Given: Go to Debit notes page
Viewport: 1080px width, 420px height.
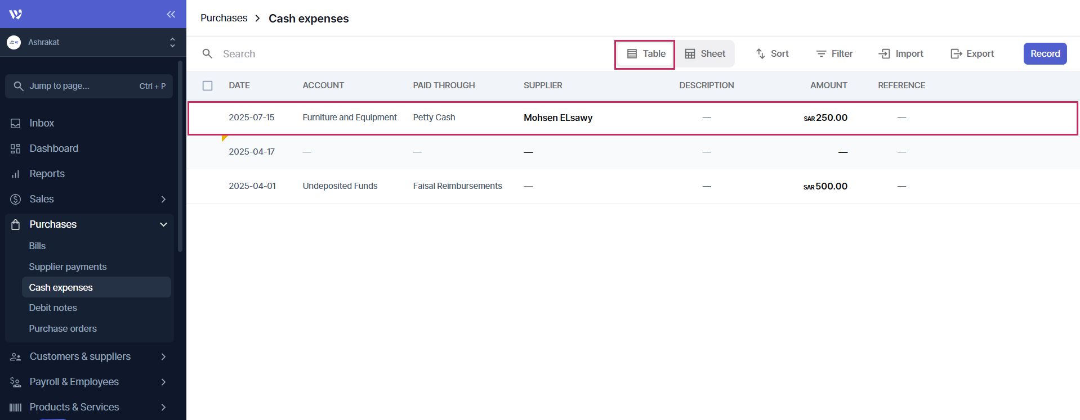Looking at the screenshot, I should pos(53,308).
